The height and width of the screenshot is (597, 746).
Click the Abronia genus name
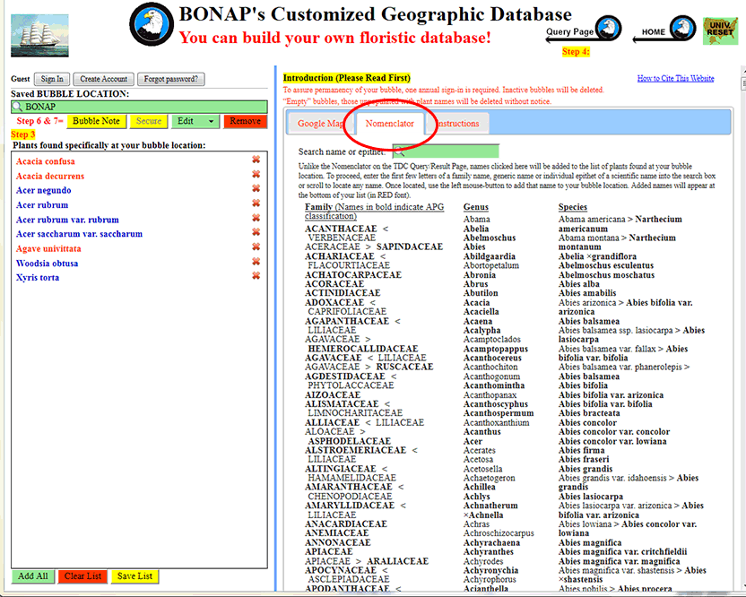480,275
